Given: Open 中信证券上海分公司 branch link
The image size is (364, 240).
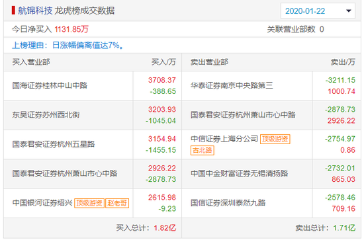Looking at the screenshot, I should (224, 139).
